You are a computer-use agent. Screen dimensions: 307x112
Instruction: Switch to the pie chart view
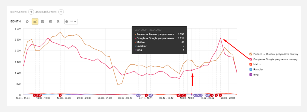click(x=27, y=21)
